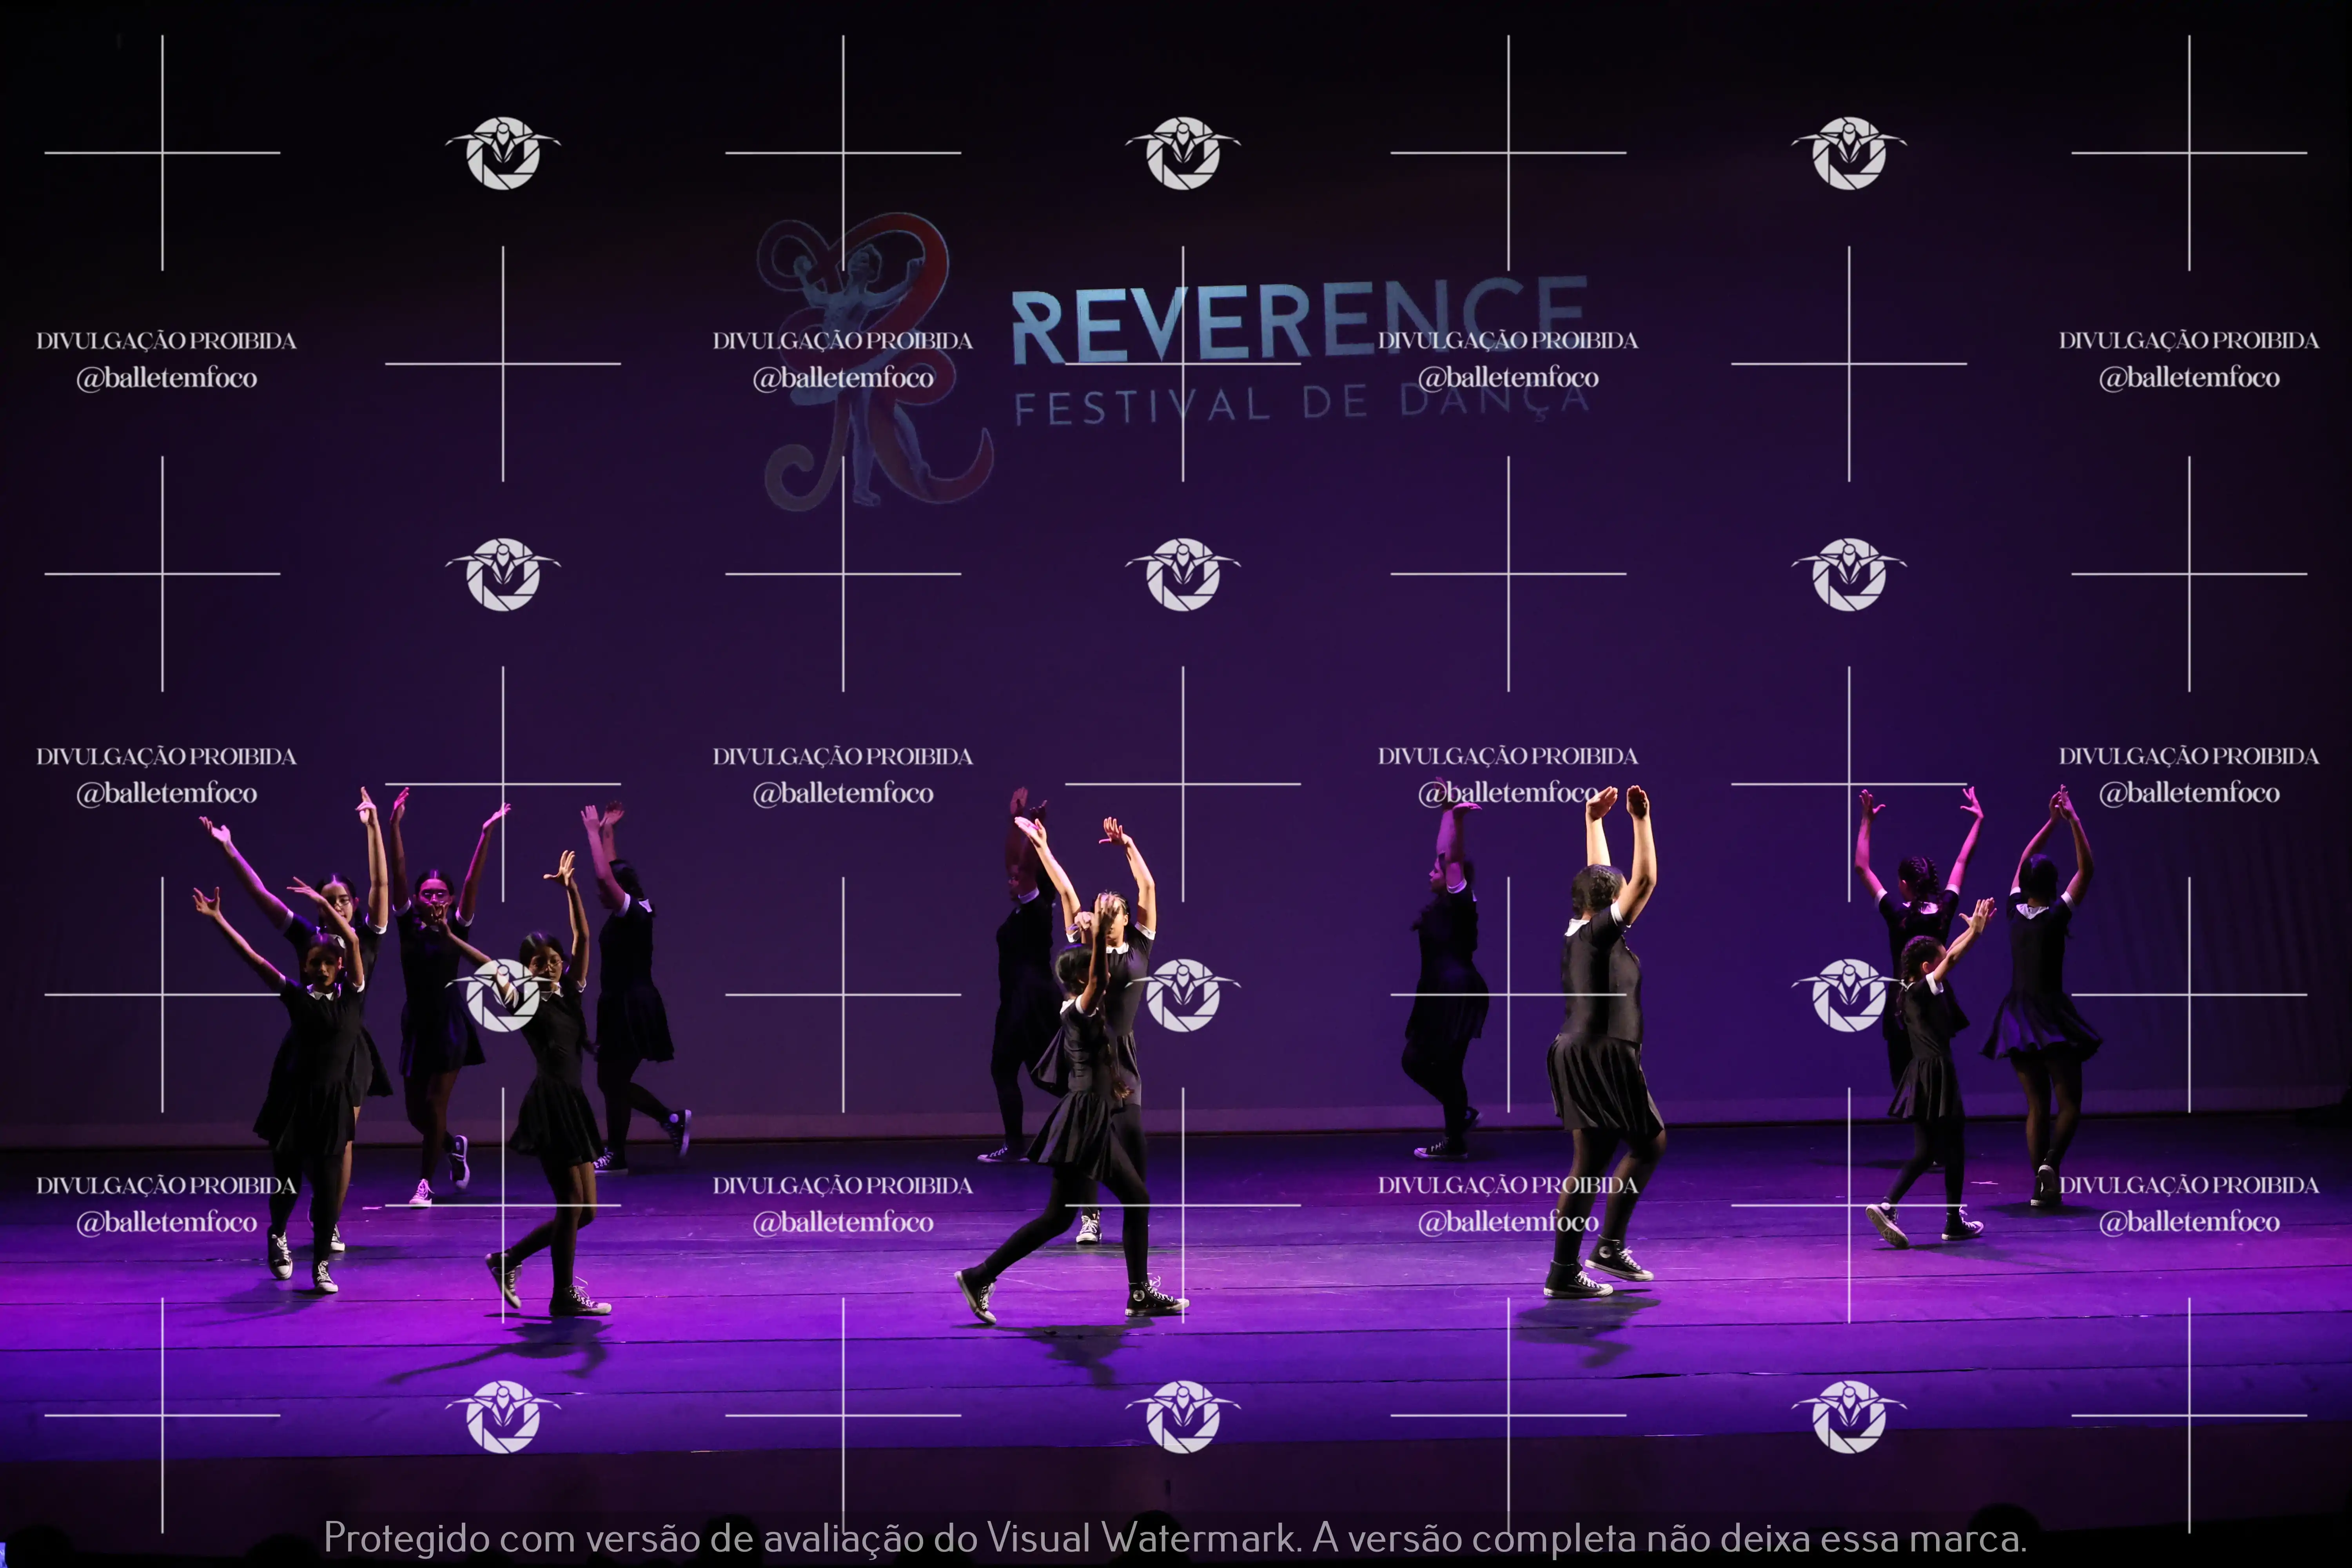Click the 'Visual Watermark' words in bottom notice

(1142, 1538)
